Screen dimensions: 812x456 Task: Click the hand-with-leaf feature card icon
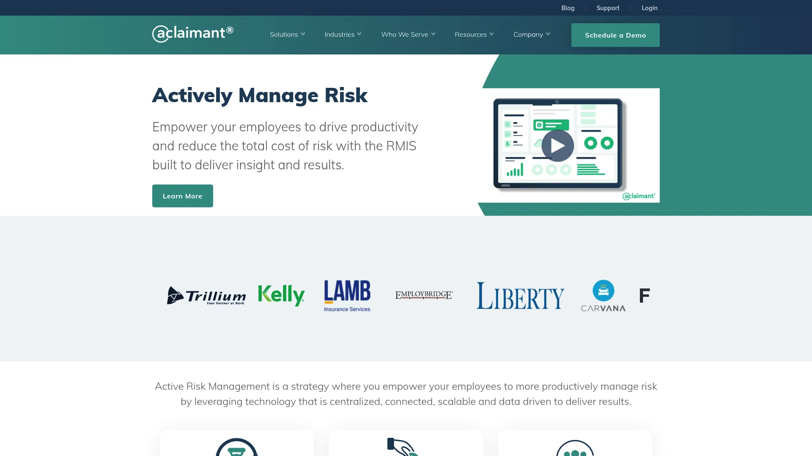tap(403, 447)
